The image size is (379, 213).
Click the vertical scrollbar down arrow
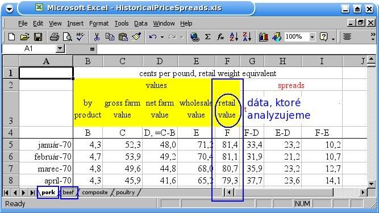pos(372,184)
